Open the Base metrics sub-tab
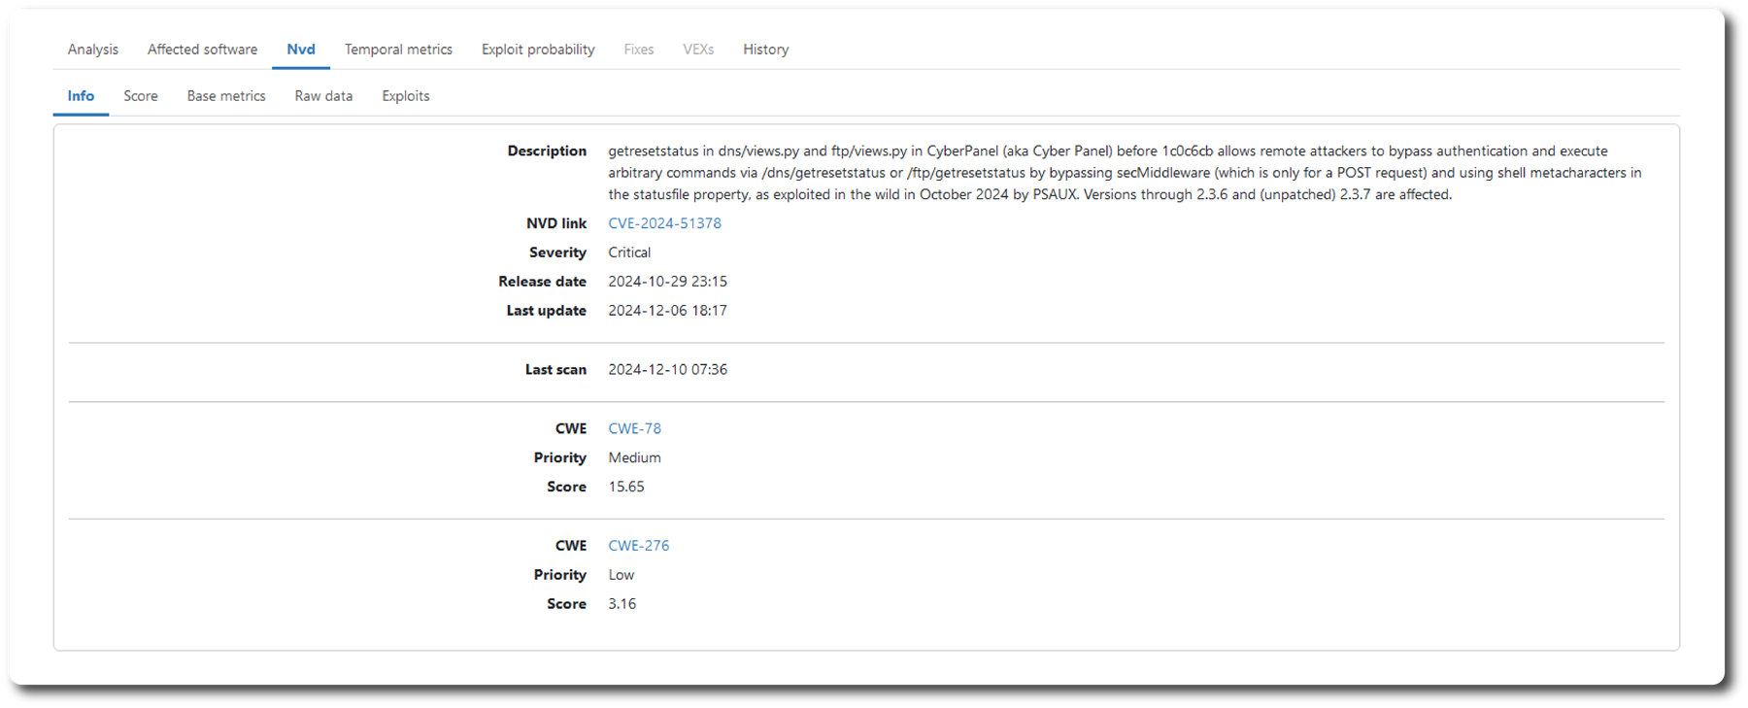 (226, 96)
